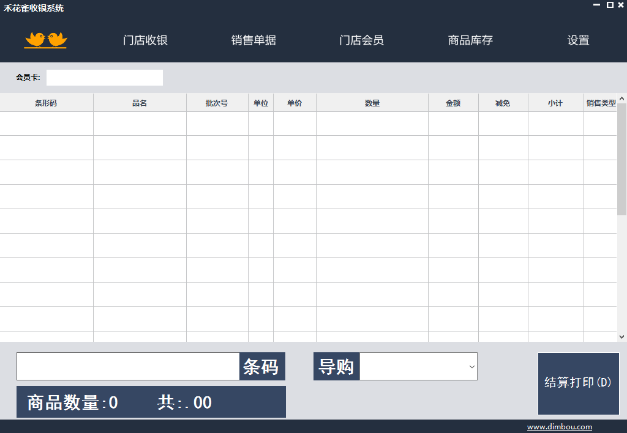Click the 小计 column header
Image resolution: width=627 pixels, height=433 pixels.
coord(556,103)
